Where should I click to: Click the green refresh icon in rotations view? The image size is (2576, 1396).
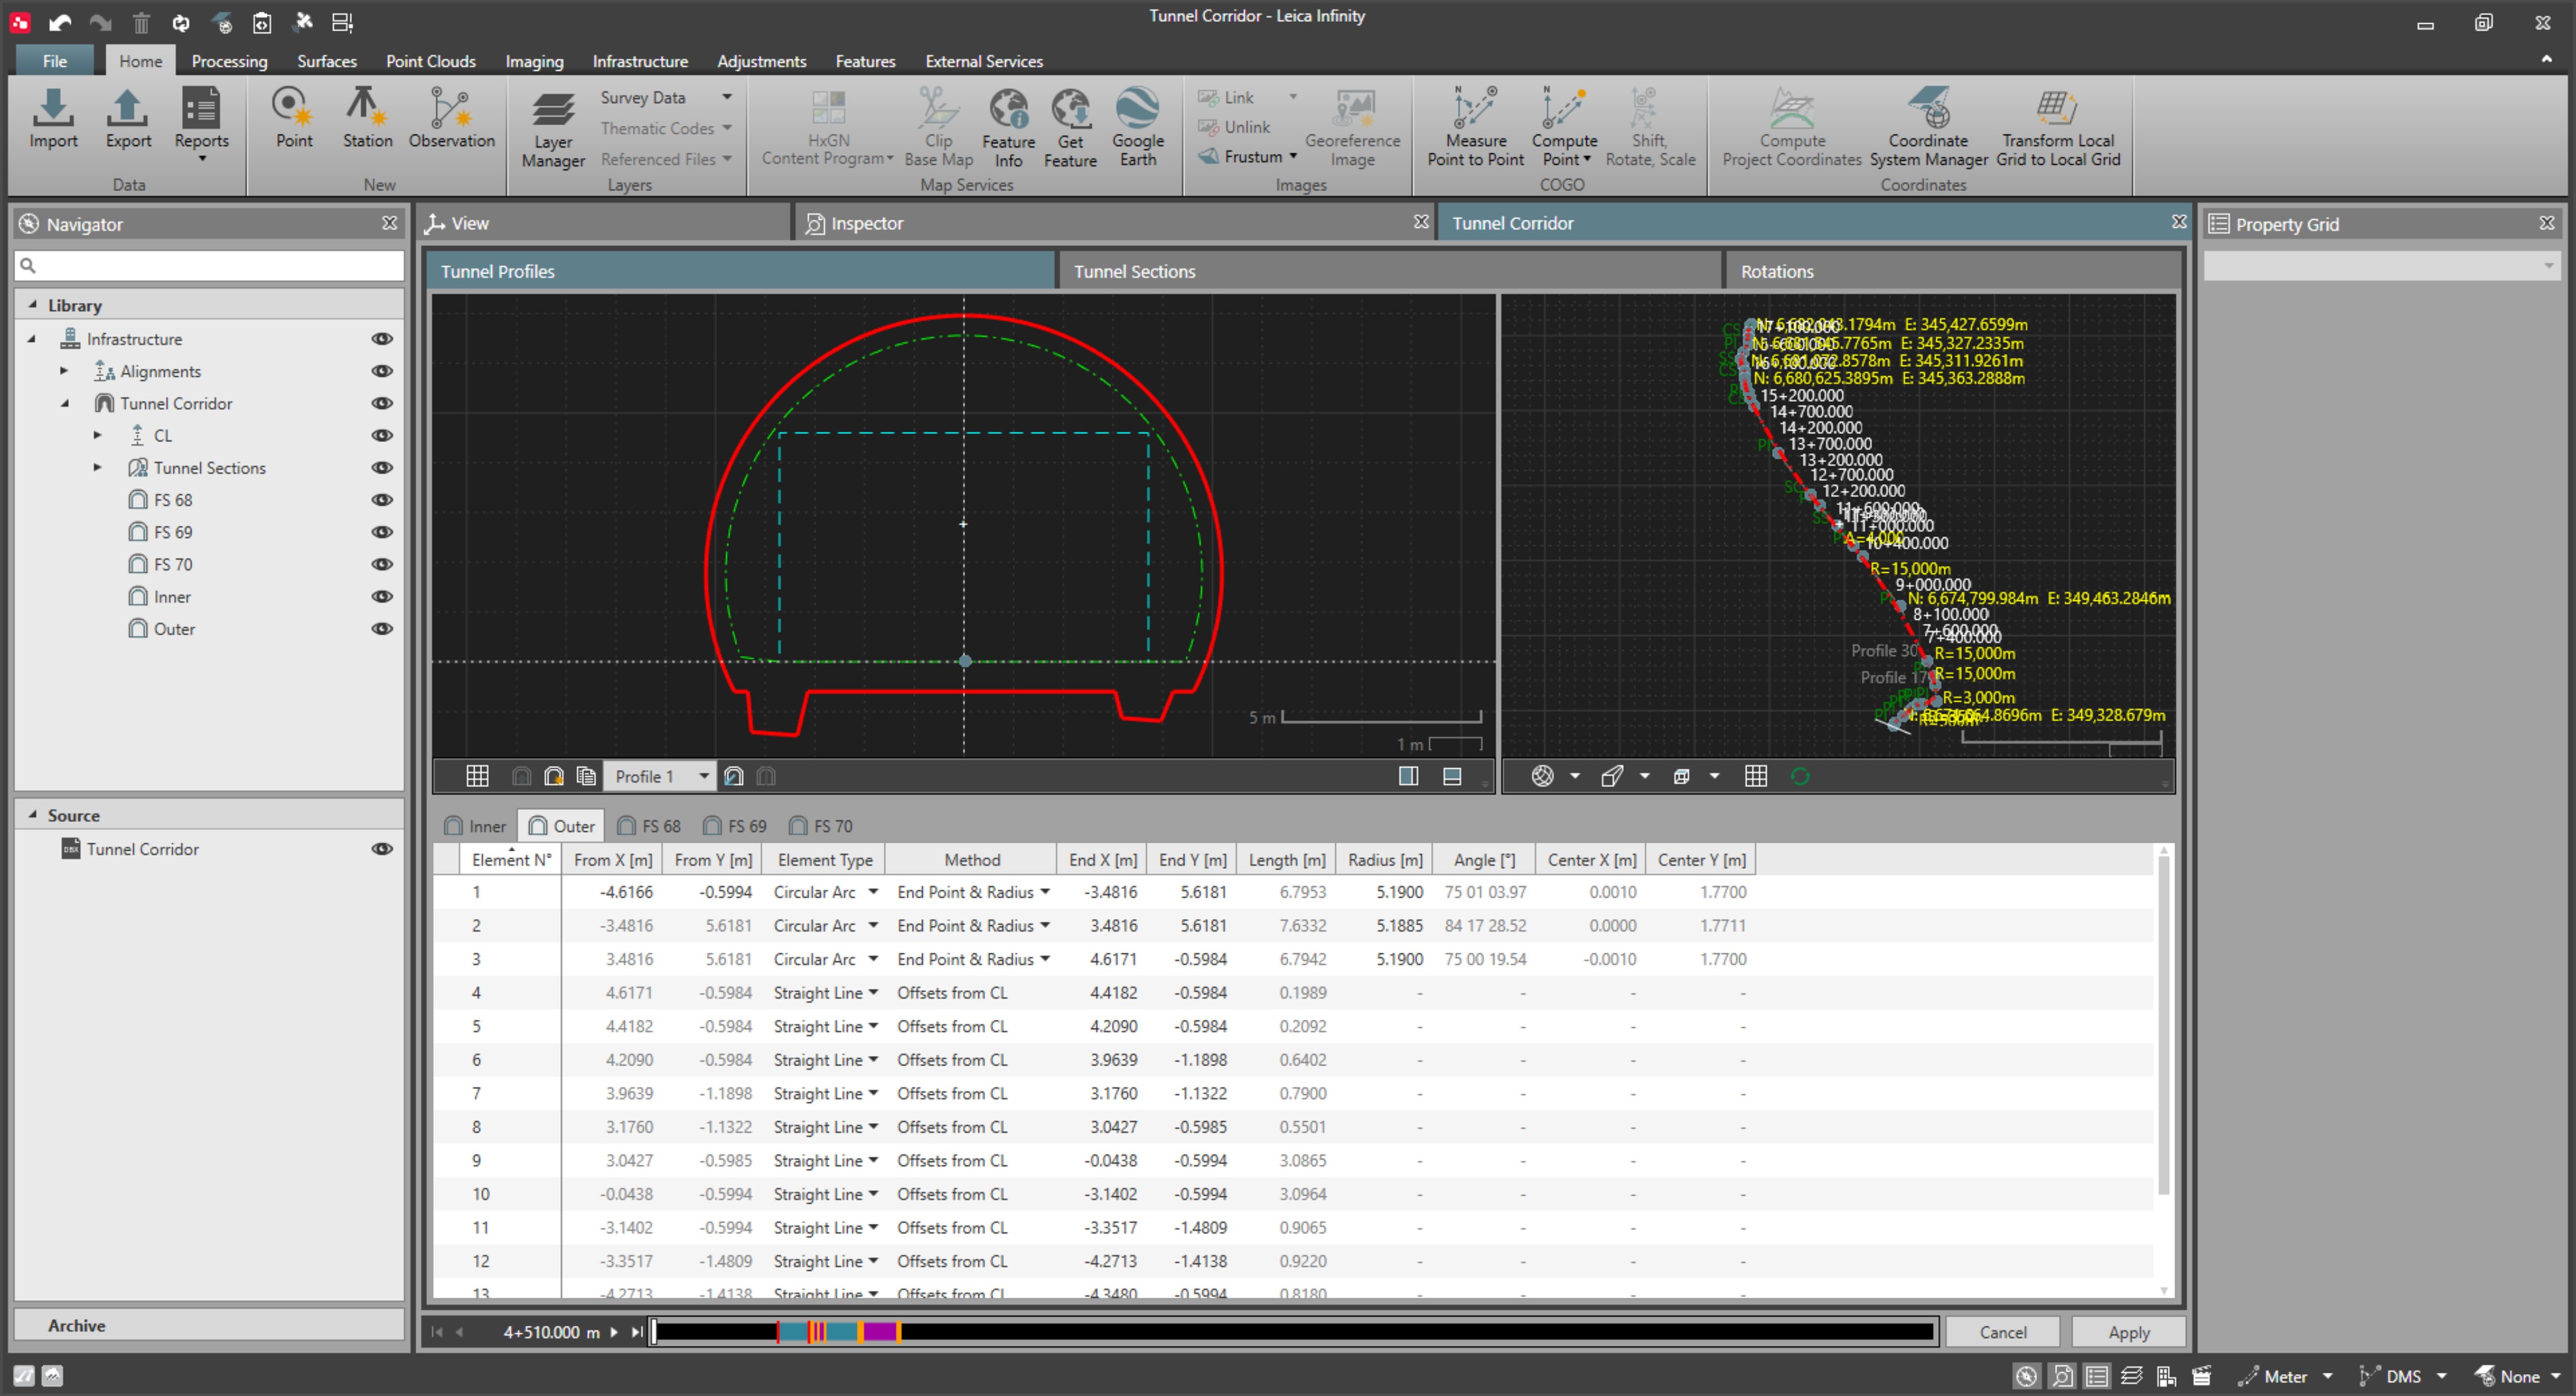tap(1800, 777)
